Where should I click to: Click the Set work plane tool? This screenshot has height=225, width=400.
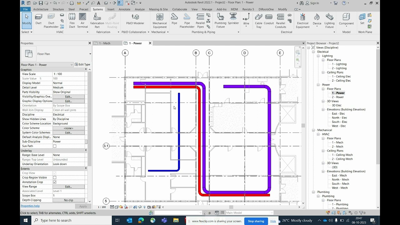362,19
